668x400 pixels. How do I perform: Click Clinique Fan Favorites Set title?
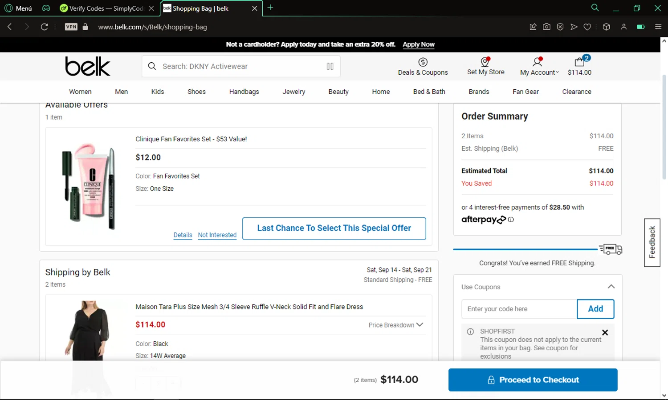(x=191, y=139)
